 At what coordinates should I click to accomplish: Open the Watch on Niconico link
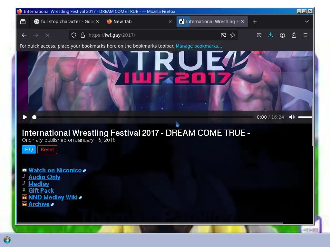(x=55, y=170)
